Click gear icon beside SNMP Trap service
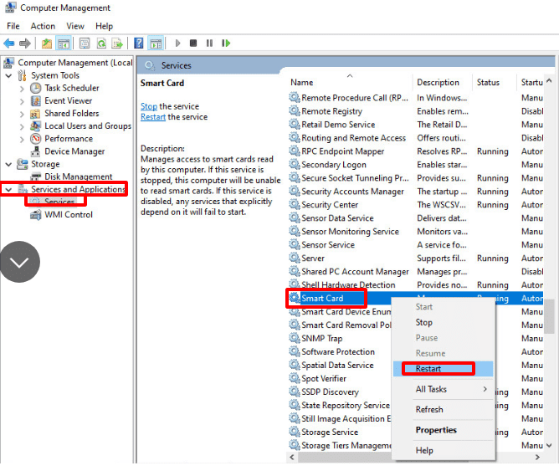Viewport: 559px width, 476px height. point(294,338)
